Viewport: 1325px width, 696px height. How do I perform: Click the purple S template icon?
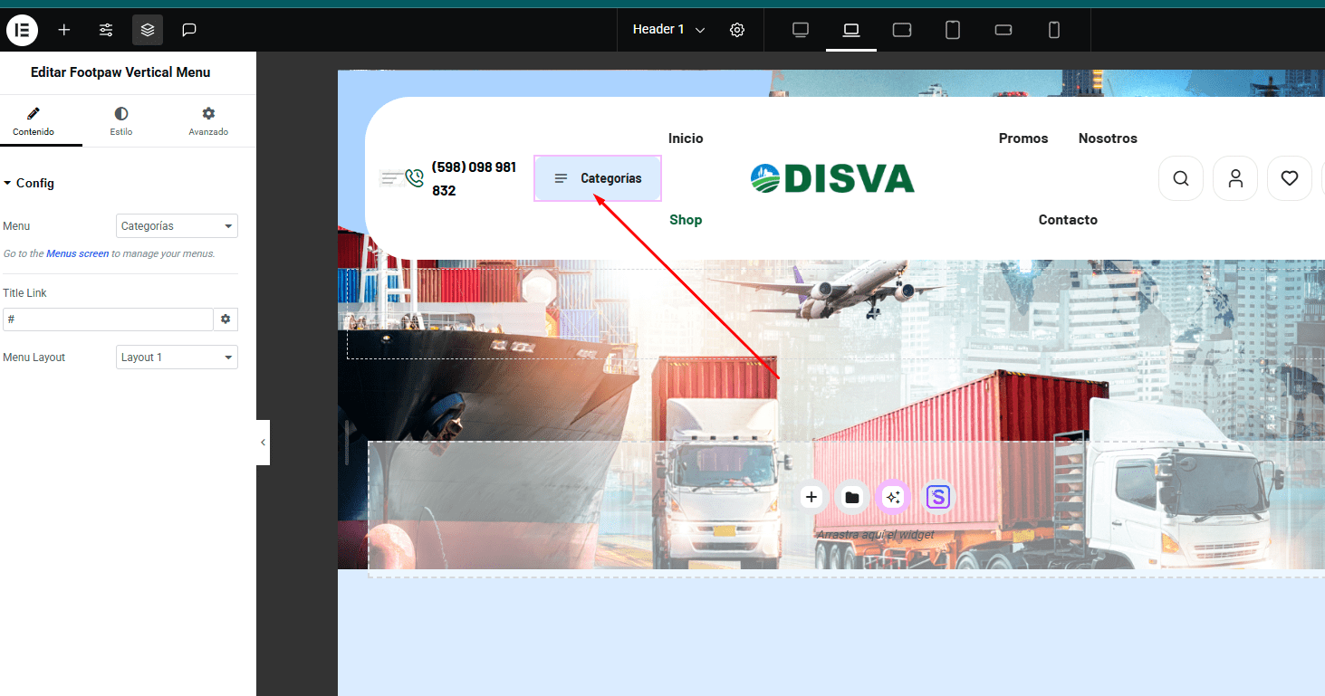(938, 497)
